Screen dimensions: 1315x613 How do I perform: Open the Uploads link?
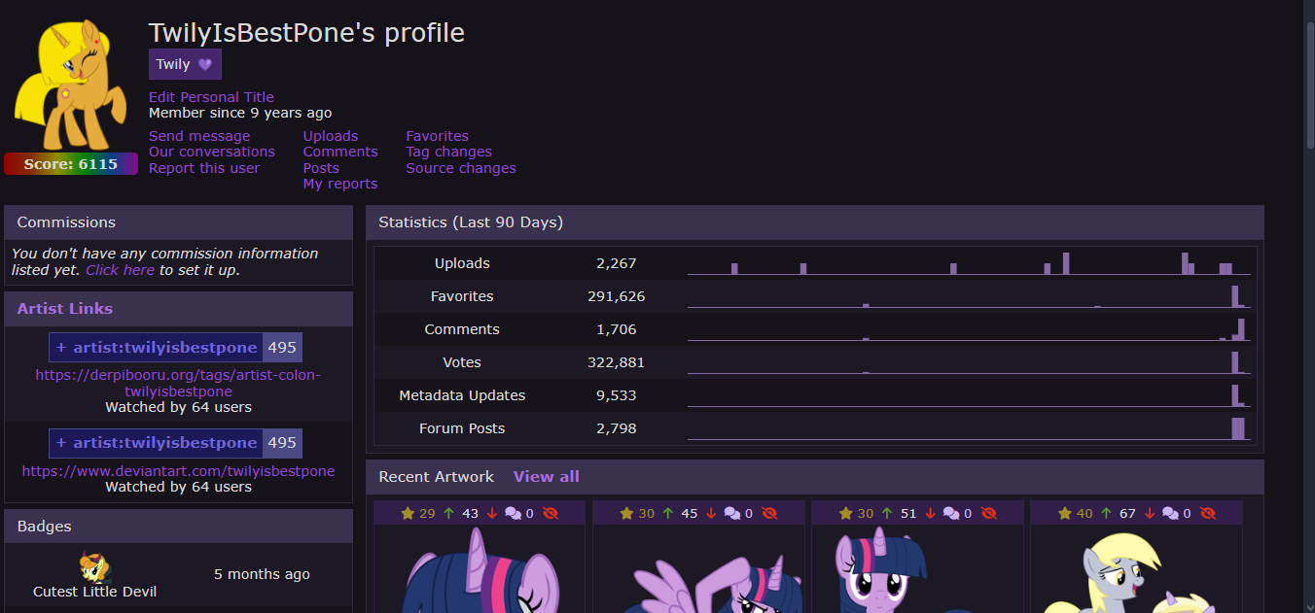tap(331, 136)
